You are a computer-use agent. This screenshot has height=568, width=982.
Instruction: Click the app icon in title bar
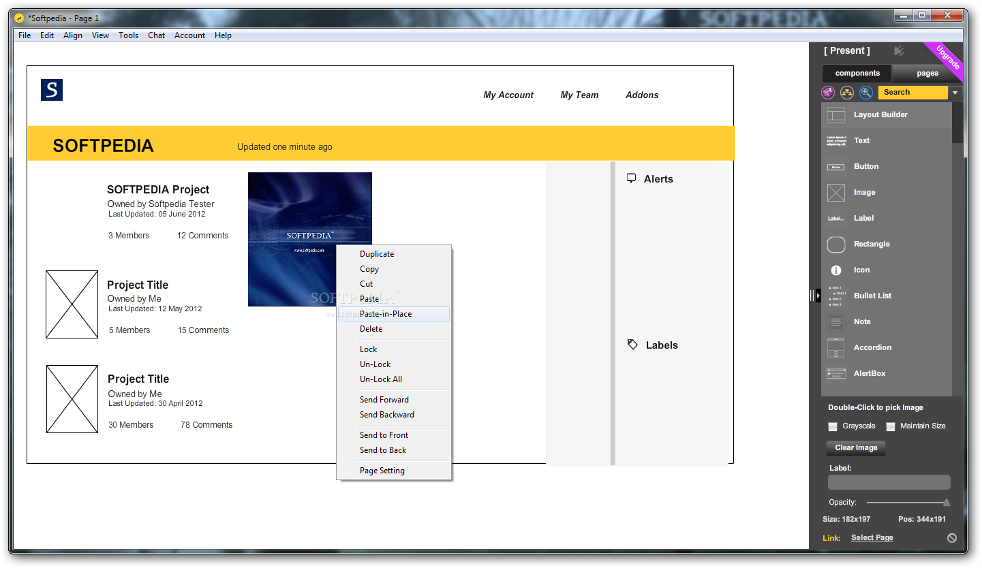click(x=19, y=18)
